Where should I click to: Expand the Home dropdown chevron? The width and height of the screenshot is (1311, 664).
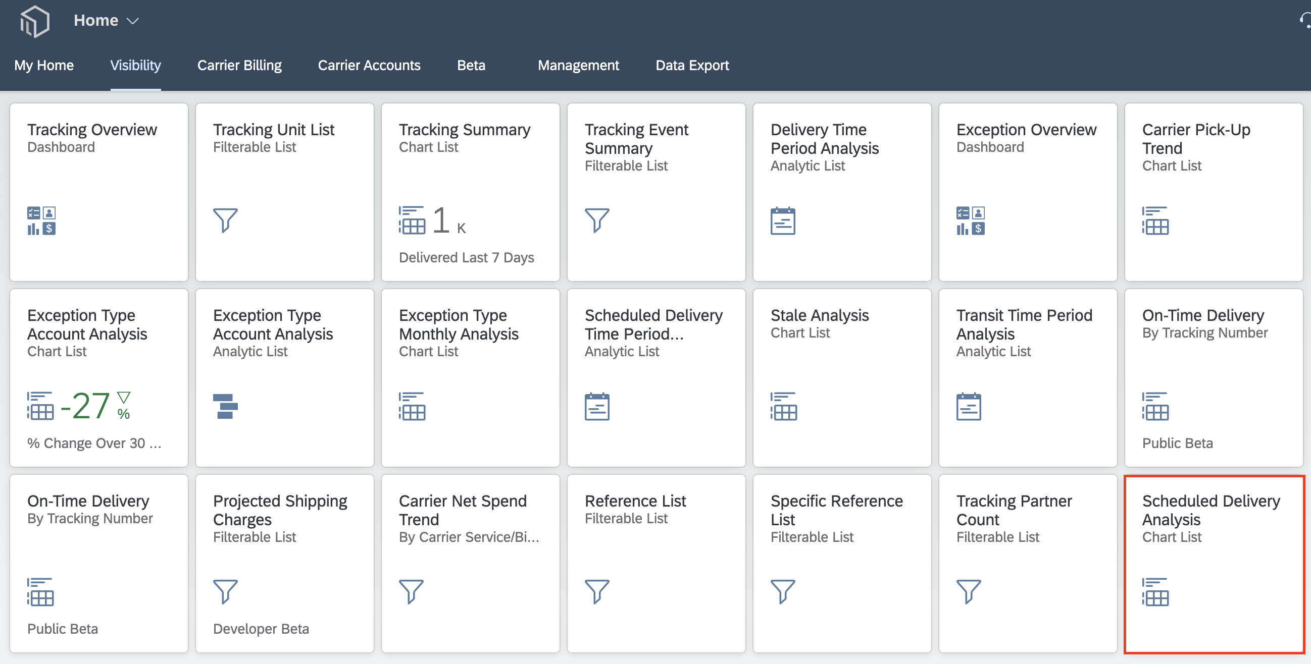pyautogui.click(x=133, y=21)
